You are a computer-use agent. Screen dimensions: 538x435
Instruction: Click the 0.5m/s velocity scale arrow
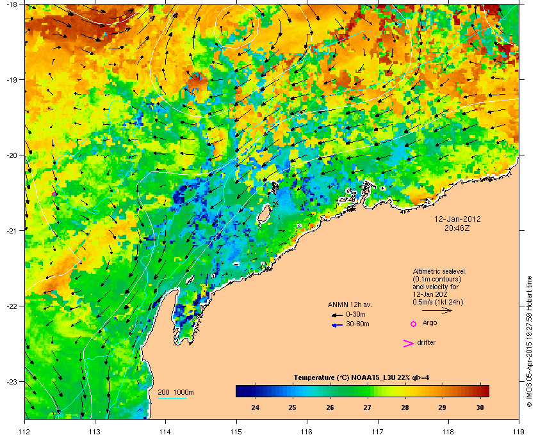[437, 310]
